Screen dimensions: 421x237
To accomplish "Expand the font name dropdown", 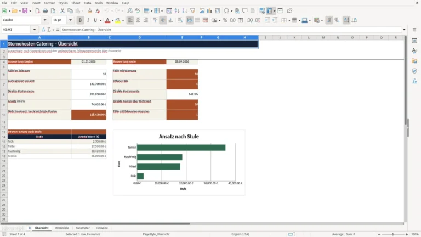I will [45, 20].
